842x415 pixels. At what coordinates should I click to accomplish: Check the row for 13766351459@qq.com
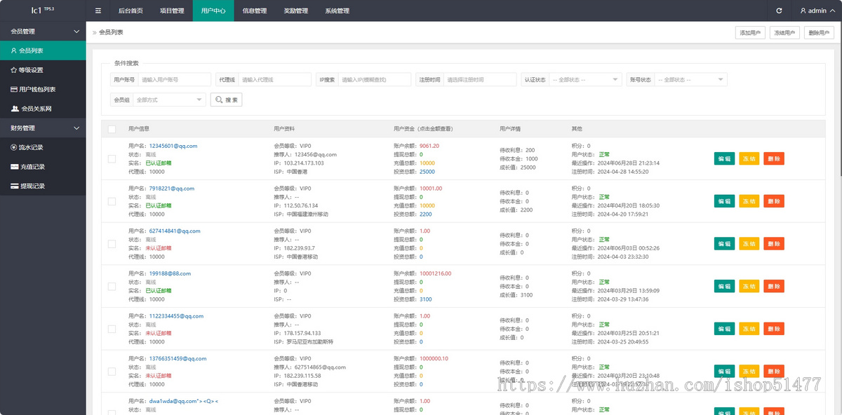(x=112, y=372)
